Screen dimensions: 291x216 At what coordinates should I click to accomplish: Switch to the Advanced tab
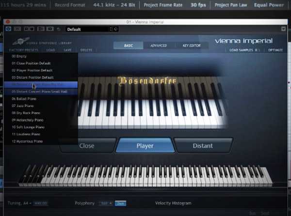(x=159, y=46)
